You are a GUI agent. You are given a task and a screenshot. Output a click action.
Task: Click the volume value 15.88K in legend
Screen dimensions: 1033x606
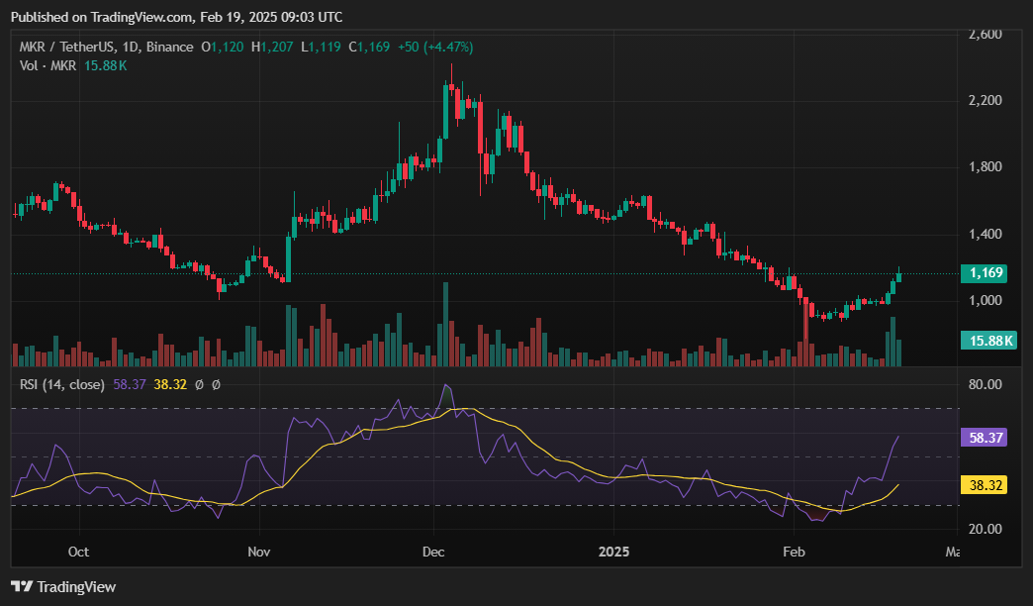[106, 66]
